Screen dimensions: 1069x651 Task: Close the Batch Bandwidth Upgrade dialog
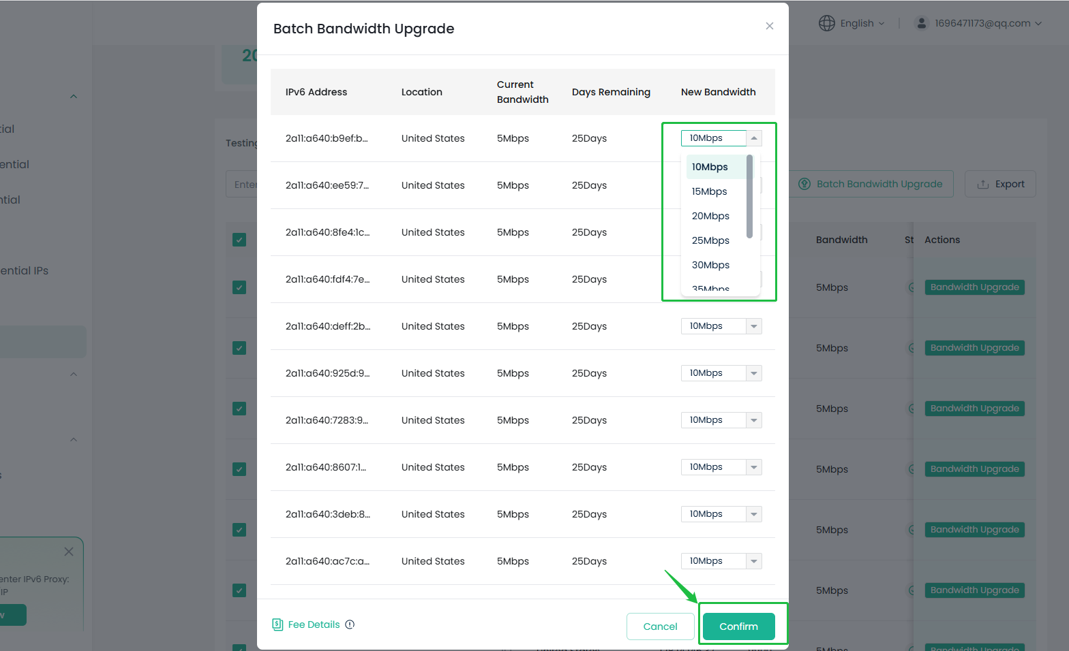click(769, 26)
